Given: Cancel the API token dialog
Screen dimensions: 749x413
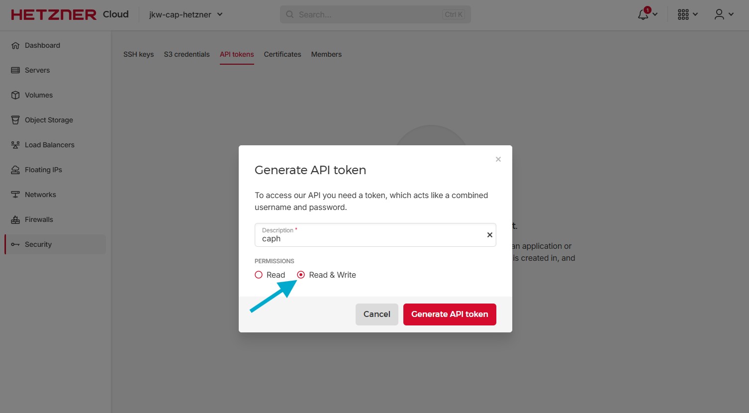Looking at the screenshot, I should (376, 314).
